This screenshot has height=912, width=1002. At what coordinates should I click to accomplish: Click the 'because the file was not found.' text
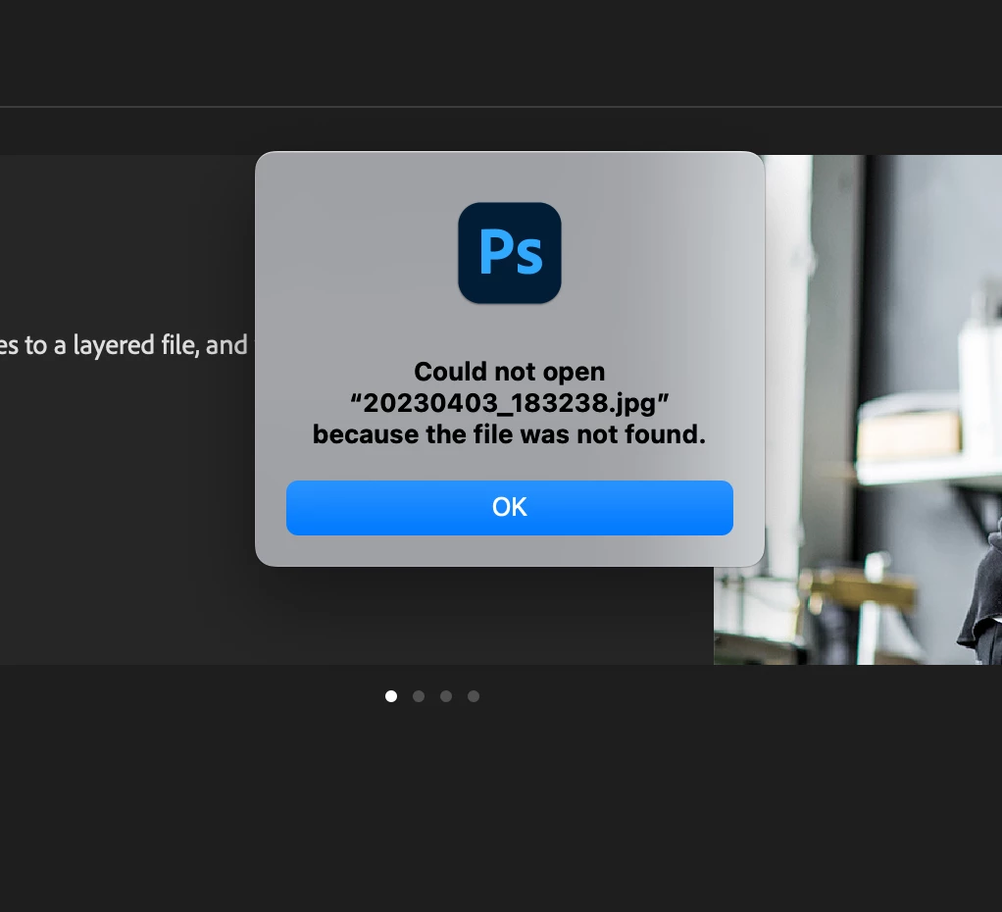(509, 434)
